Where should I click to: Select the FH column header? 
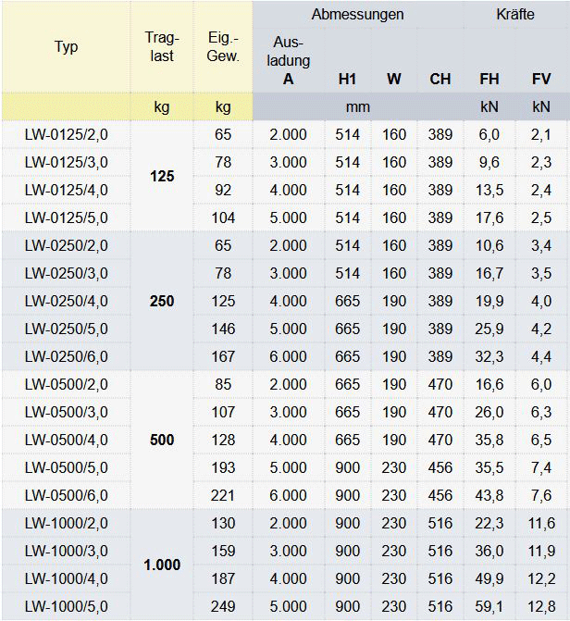(489, 79)
